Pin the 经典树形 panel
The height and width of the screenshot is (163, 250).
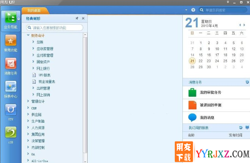(77, 18)
